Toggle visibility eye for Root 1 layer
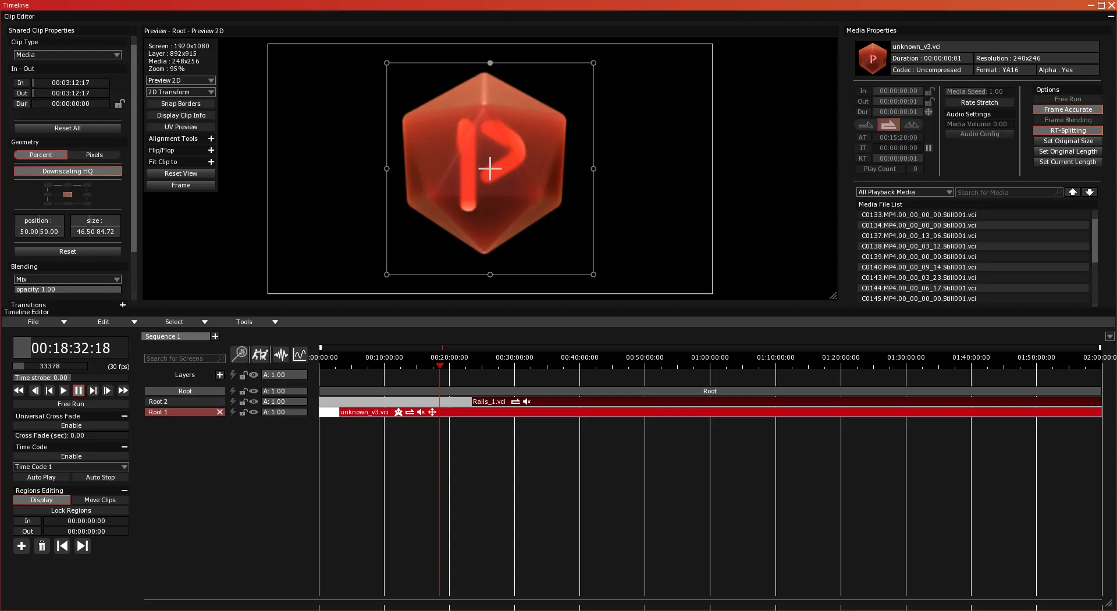 (x=254, y=412)
